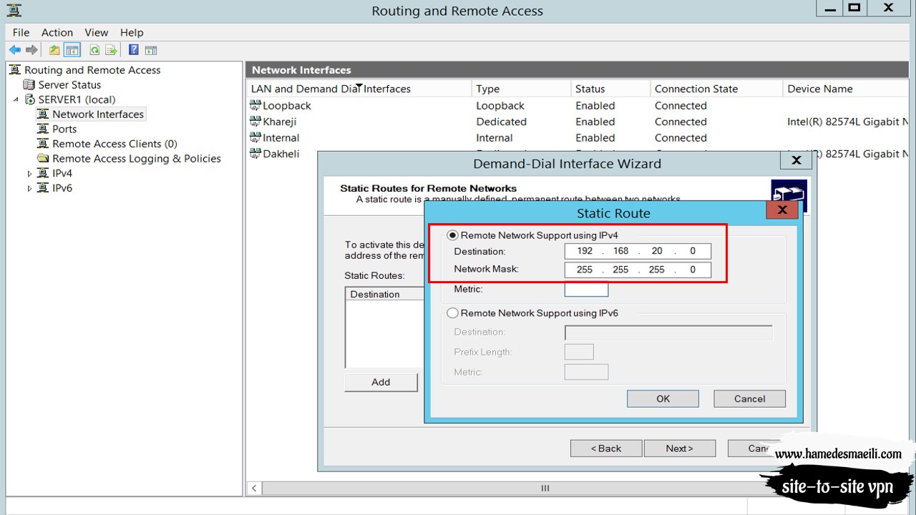Click the Routing and Remote Access title bar icon

click(x=14, y=10)
